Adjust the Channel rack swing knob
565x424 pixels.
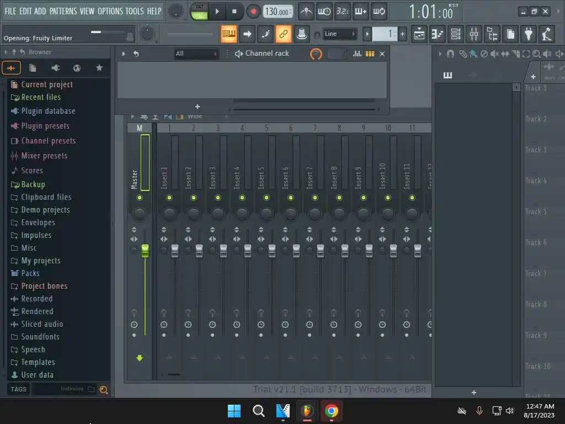[x=316, y=54]
